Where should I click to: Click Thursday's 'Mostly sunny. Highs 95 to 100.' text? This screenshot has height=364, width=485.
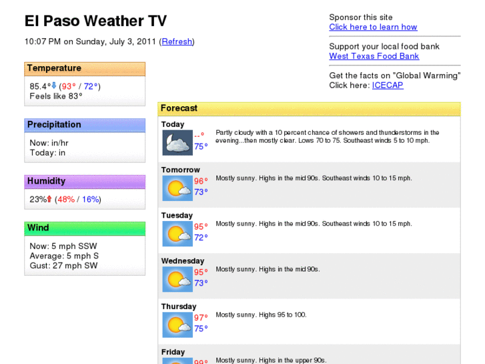pos(261,315)
